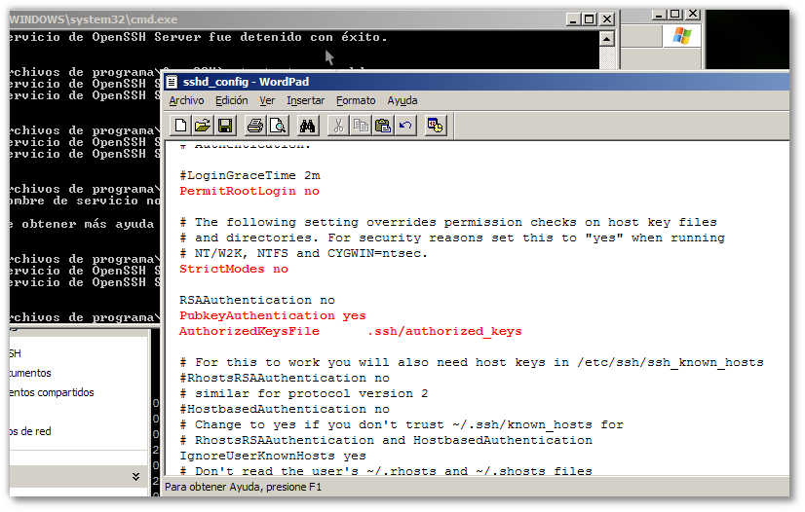Open the Formato menu

click(356, 100)
